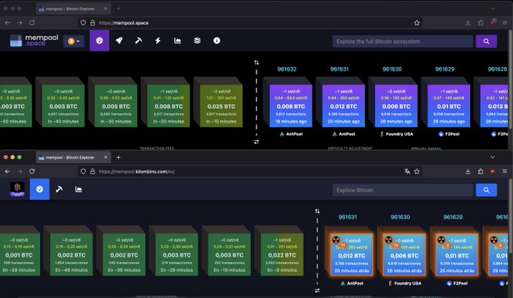Select pending mempool block with 0.025 BTC
The image size is (513, 298).
[x=221, y=106]
